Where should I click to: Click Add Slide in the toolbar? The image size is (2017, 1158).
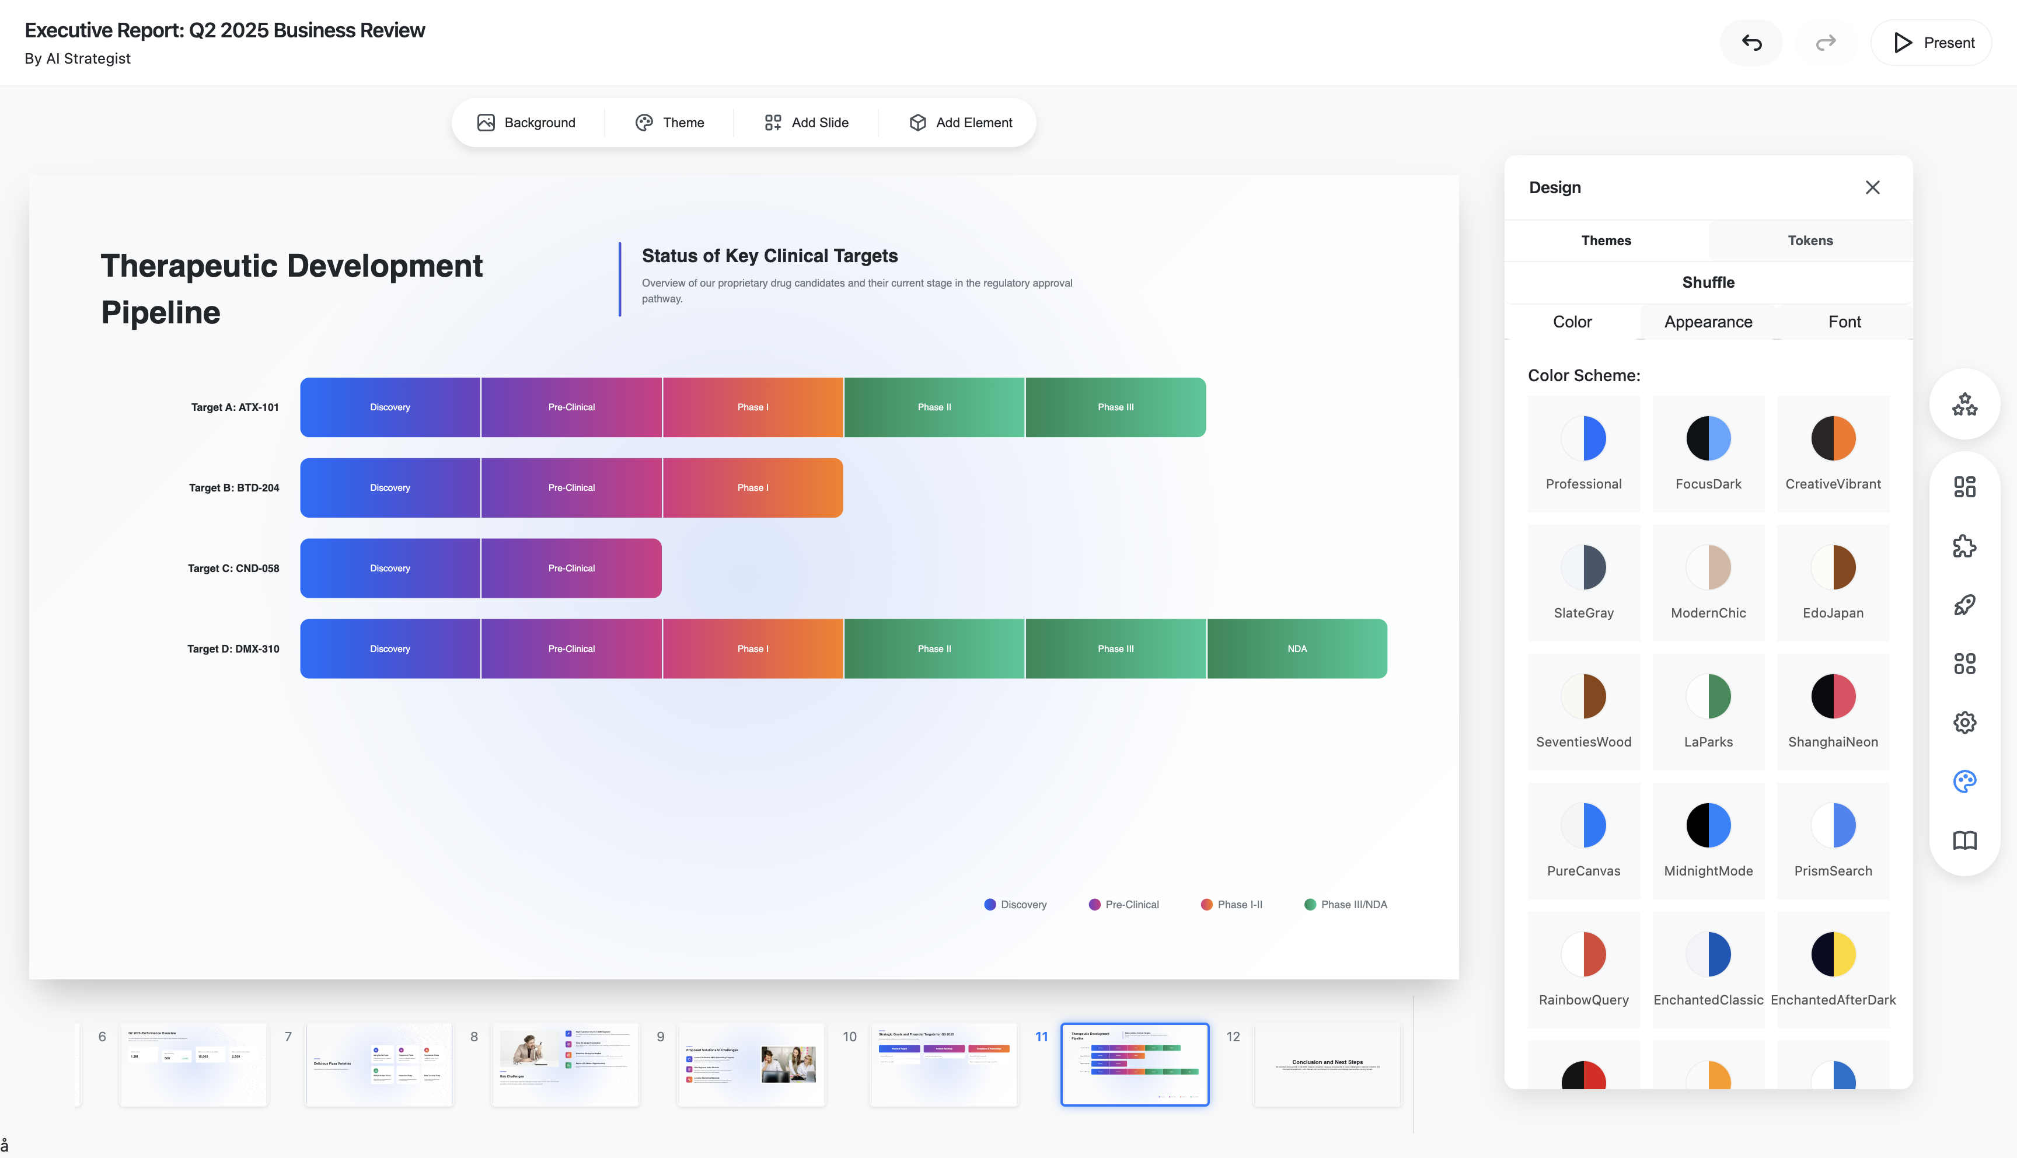point(805,121)
